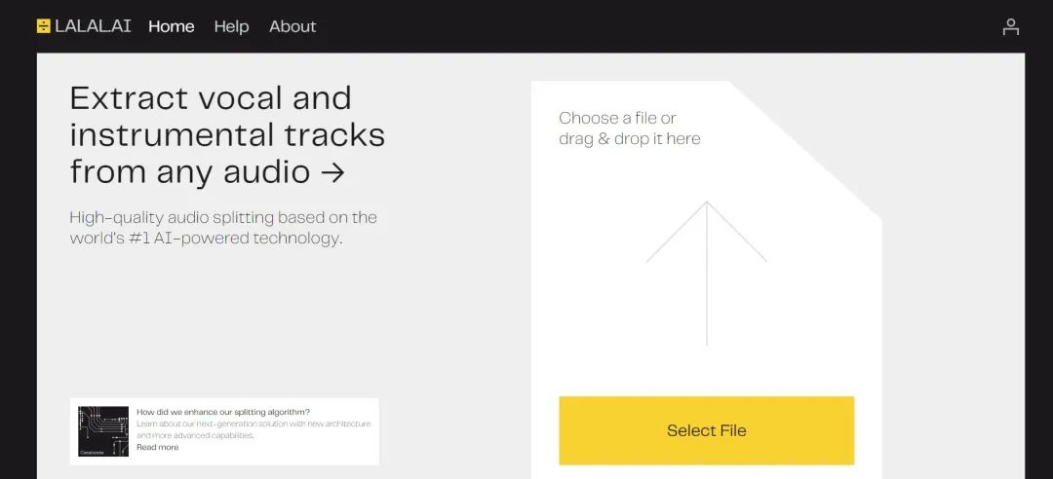
Task: Click the arrow after "from any audio"
Action: [x=332, y=172]
